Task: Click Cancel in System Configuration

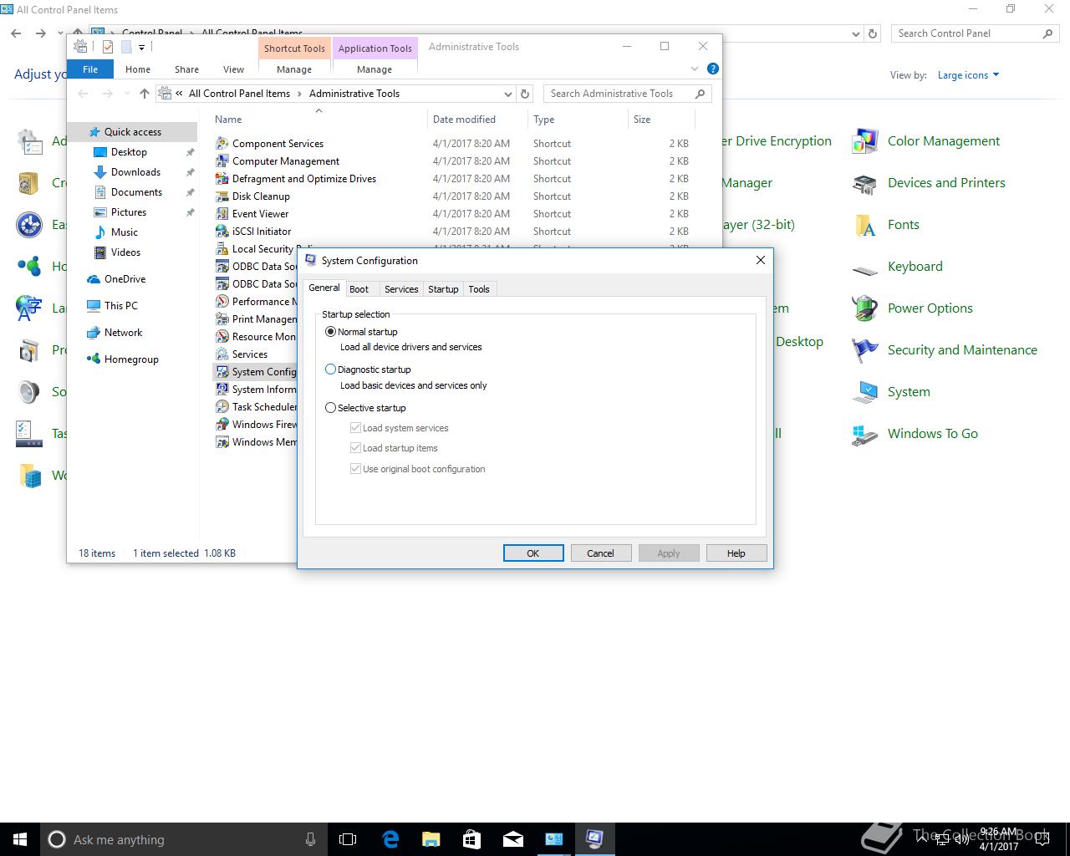Action: pyautogui.click(x=600, y=553)
